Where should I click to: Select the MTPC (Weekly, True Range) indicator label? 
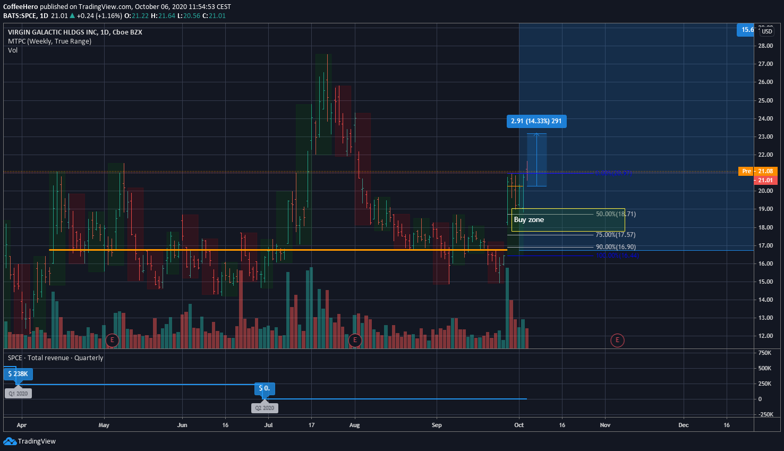tap(49, 41)
